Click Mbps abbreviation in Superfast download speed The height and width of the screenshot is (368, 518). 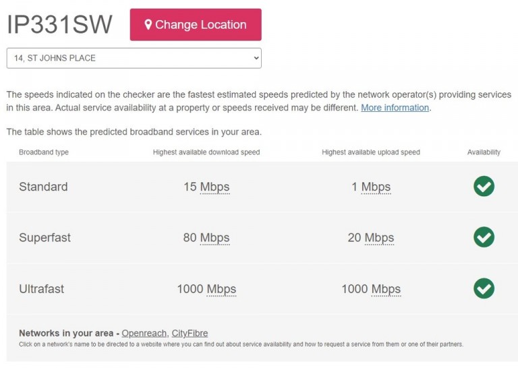click(x=215, y=238)
